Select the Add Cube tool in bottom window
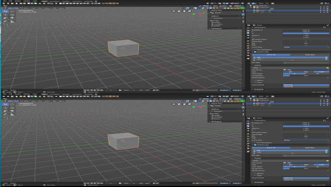331x187 pixels. click(6, 118)
